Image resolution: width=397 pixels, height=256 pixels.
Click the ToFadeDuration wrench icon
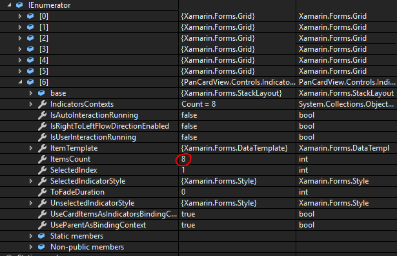[x=43, y=192]
